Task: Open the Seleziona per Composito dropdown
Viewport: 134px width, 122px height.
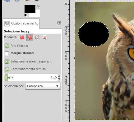Action: [43, 86]
